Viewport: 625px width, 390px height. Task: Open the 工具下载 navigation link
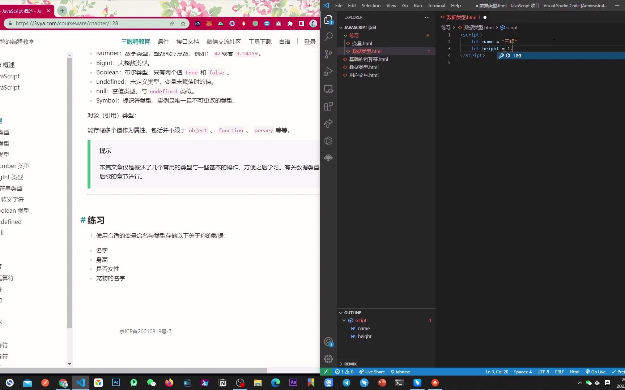(260, 42)
